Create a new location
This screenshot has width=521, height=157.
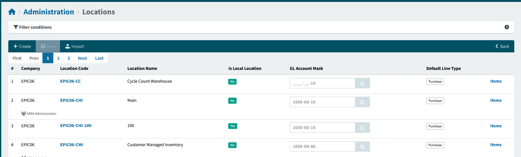[x=22, y=46]
